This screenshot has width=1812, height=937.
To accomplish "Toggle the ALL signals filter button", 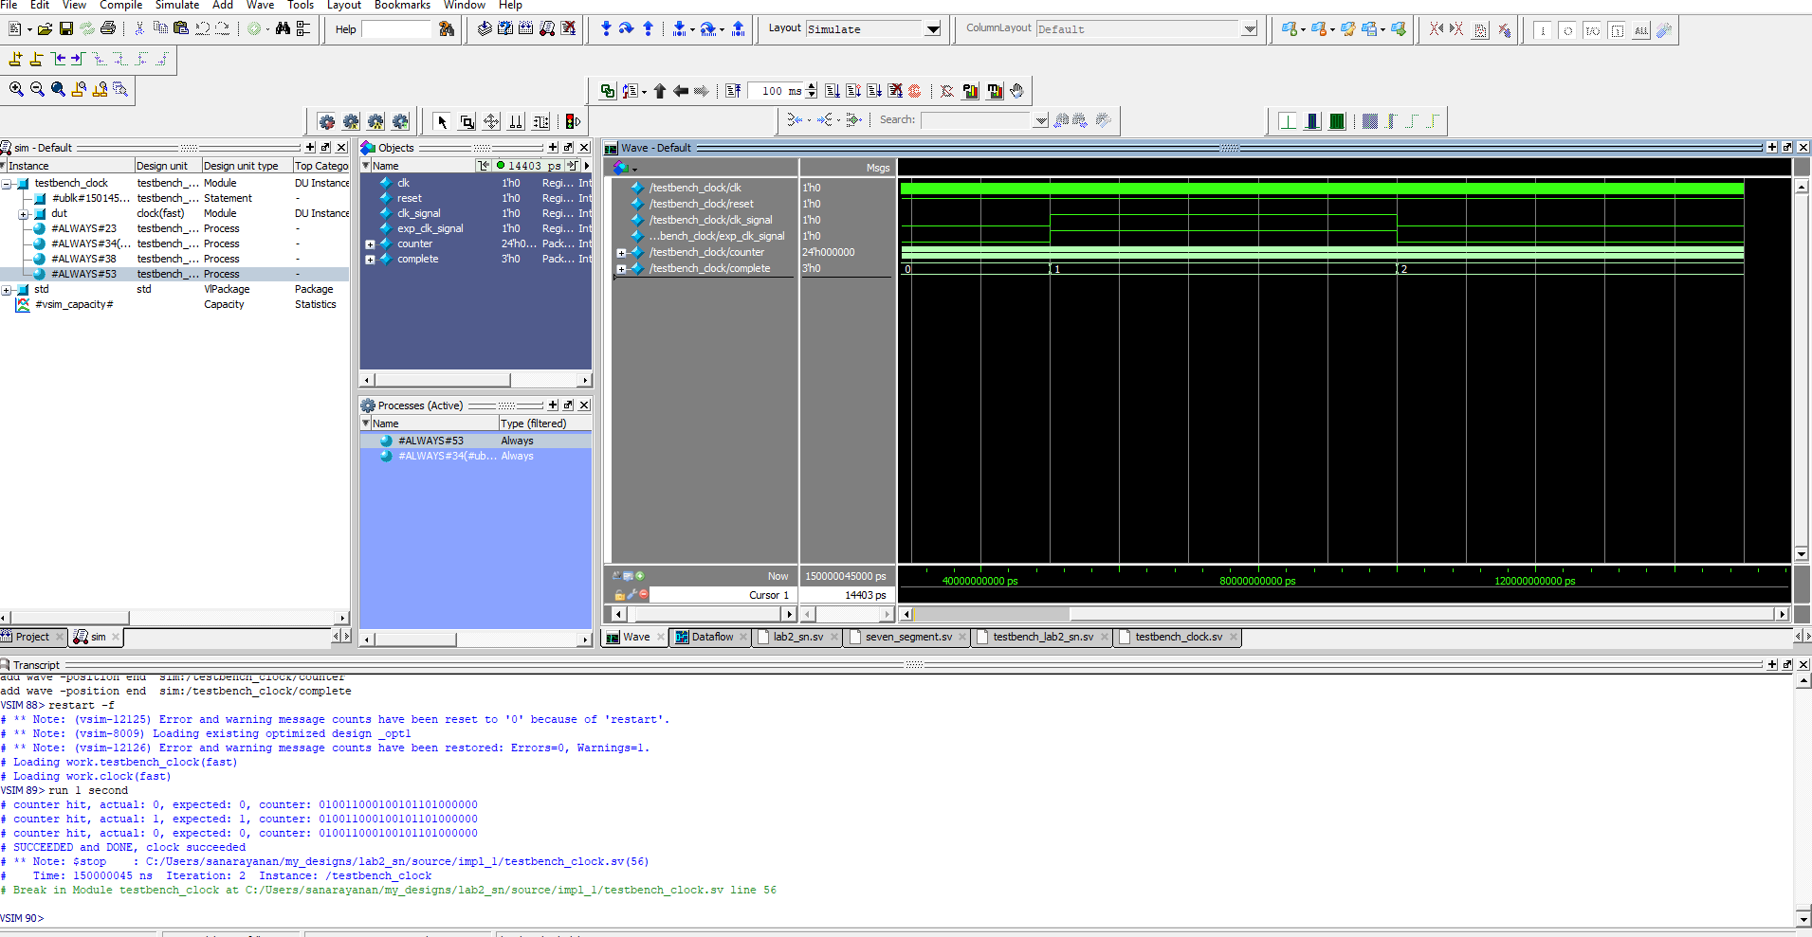I will tap(1641, 30).
